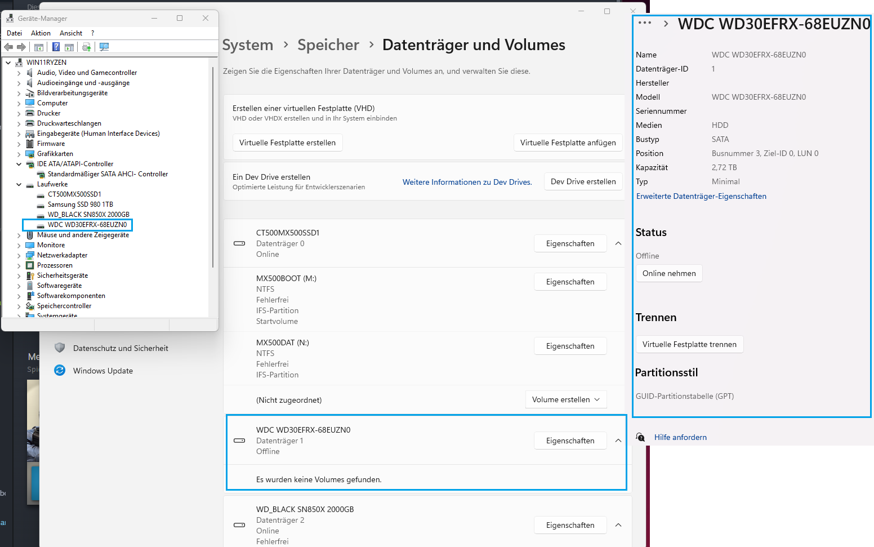
Task: Expand the IDE ATA/ATAPI-Controller node
Action: click(x=19, y=164)
